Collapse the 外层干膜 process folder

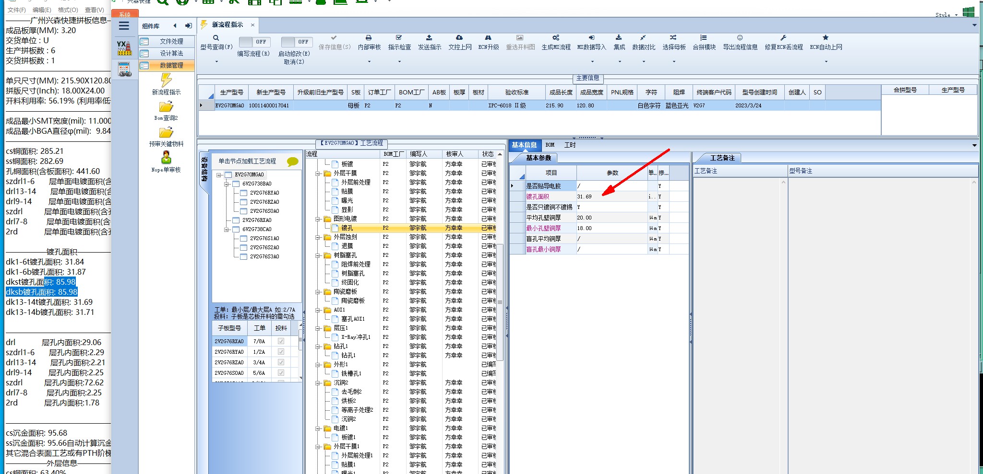click(318, 173)
